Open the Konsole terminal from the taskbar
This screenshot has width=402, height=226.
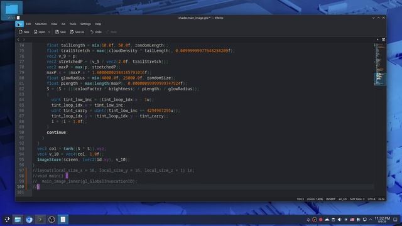(x=40, y=220)
